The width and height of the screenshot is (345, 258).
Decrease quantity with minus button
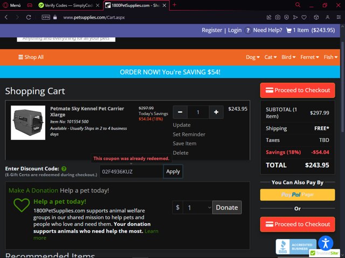180,112
